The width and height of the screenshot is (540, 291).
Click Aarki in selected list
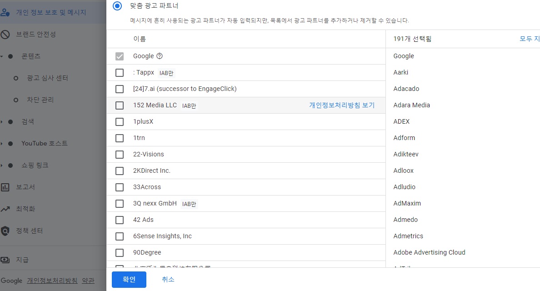(x=401, y=72)
